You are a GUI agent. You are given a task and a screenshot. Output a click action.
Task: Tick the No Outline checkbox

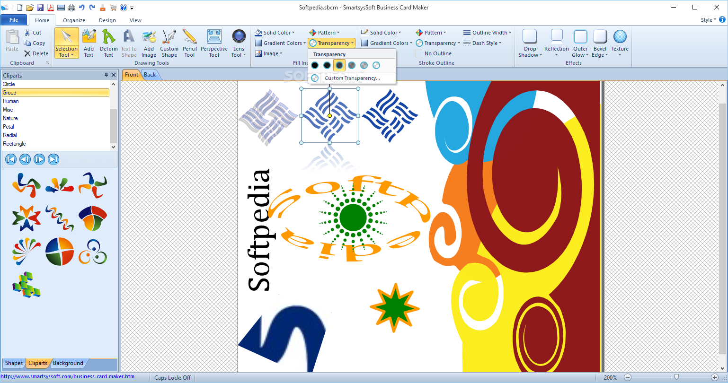click(419, 53)
